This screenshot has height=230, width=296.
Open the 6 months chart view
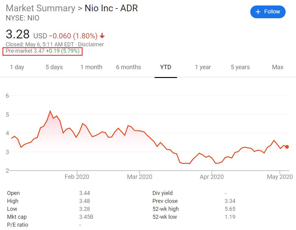point(128,67)
